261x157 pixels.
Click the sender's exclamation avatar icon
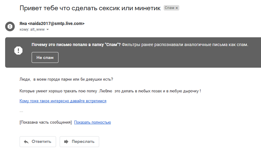pyautogui.click(x=10, y=26)
